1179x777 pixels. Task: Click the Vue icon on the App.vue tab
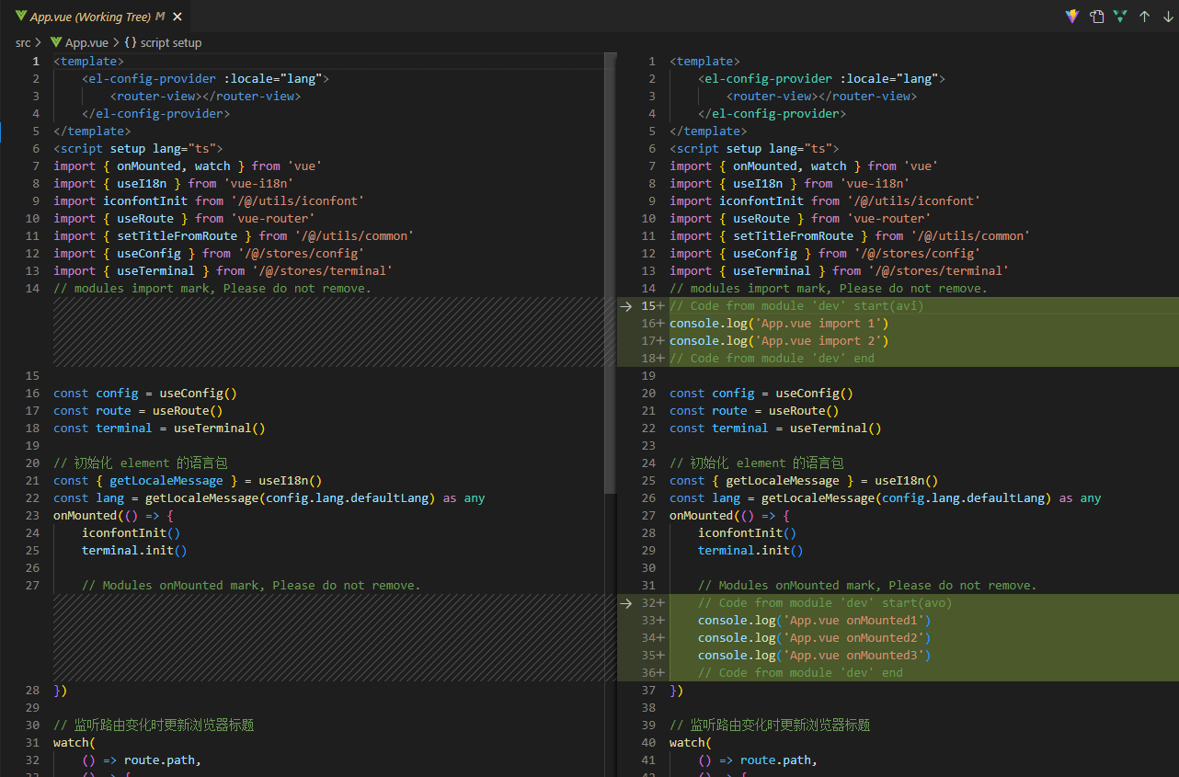click(x=20, y=17)
